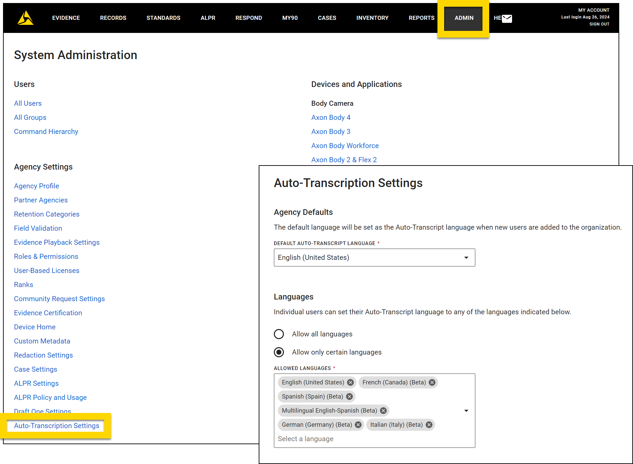
Task: Open the messages envelope icon near Help
Action: (507, 19)
